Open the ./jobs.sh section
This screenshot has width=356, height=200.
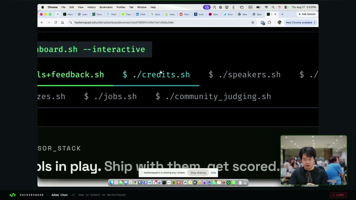110,97
